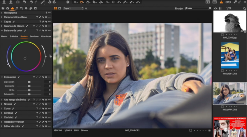The width and height of the screenshot is (247, 137).
Task: Click Brillo value field
Action: pyautogui.click(x=47, y=90)
